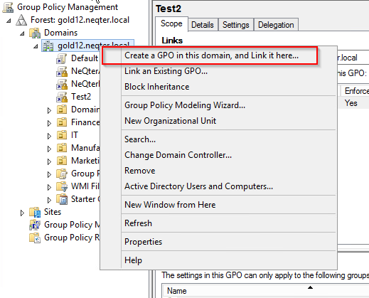Click the Sites icon
The width and height of the screenshot is (369, 298).
point(35,212)
